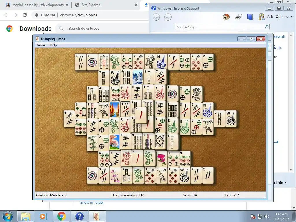Click the Help window forward arrow
296x222 pixels.
[168, 17]
